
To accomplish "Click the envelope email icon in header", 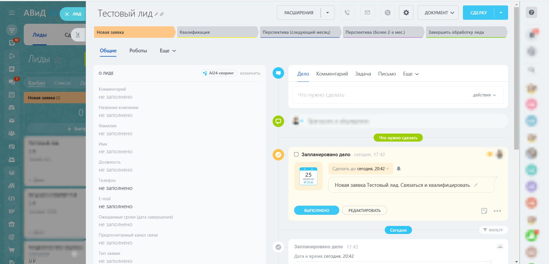I will [367, 13].
